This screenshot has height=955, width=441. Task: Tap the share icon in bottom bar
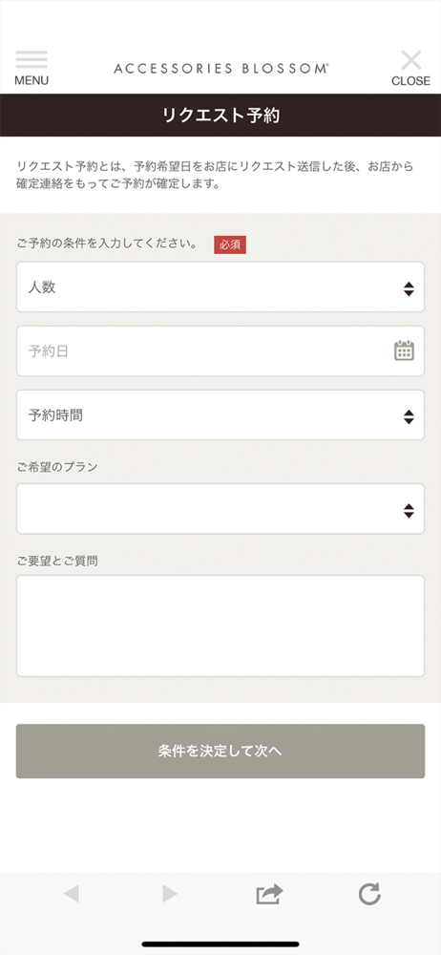click(270, 894)
